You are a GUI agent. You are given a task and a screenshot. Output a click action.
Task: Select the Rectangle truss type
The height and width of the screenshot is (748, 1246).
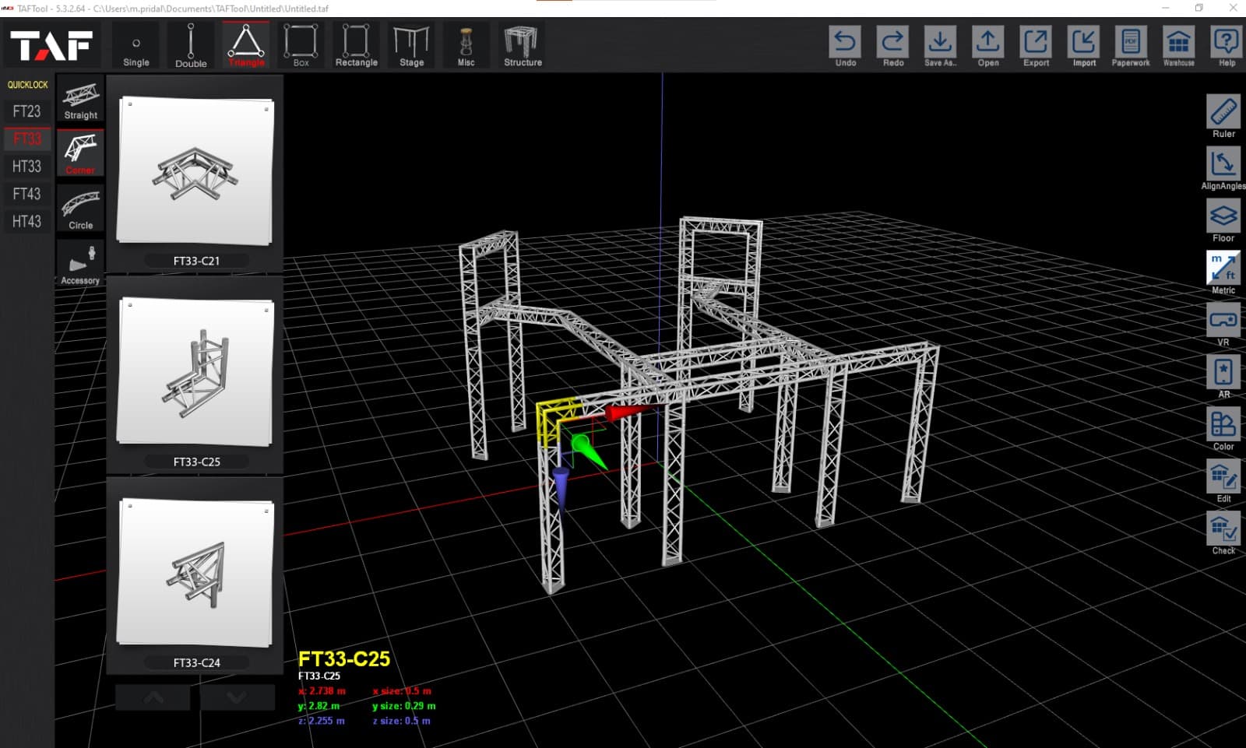point(356,45)
